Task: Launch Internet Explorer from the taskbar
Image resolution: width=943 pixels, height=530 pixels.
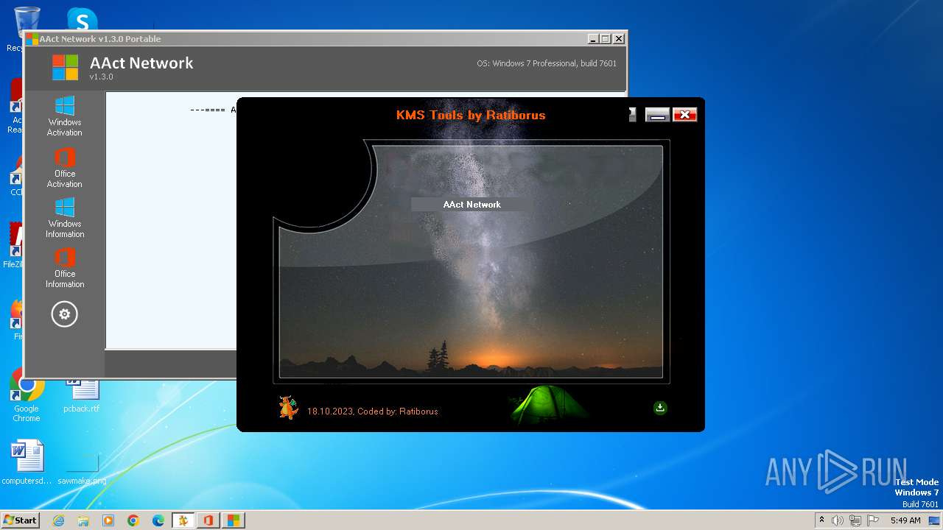Action: pyautogui.click(x=58, y=520)
